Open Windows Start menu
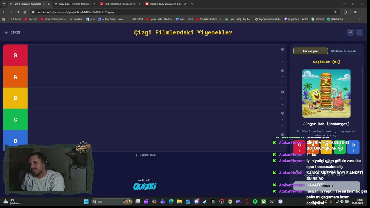This screenshot has width=370, height=208. pos(86,201)
